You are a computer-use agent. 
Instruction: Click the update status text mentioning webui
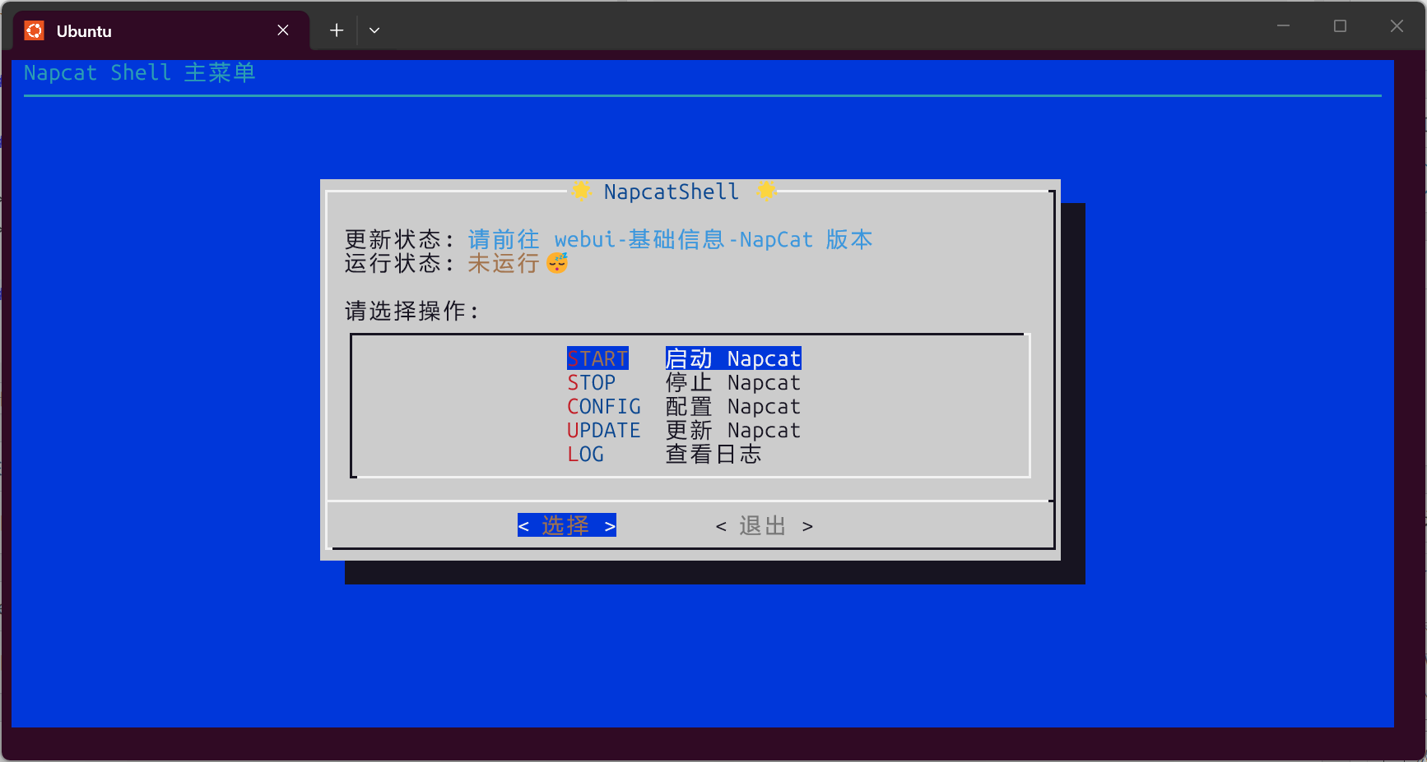click(670, 239)
